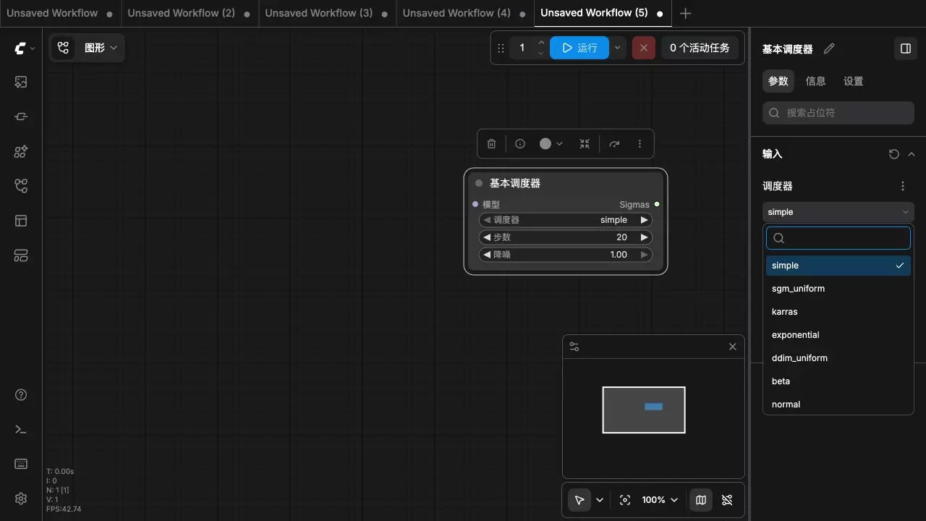
Task: Choose ddim_uniform from scheduler list
Action: coord(838,358)
